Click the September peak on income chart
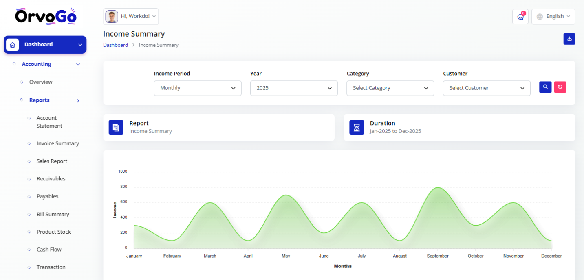Screen dimensions: 584x280 [438, 188]
